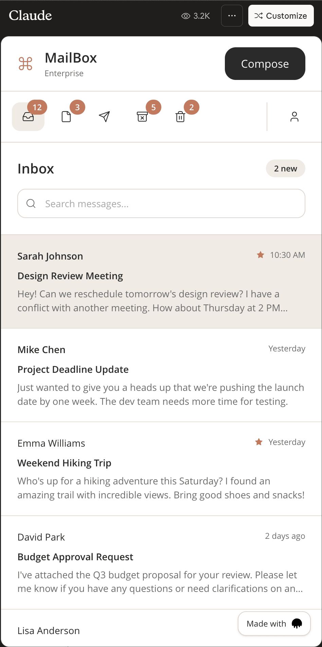
Task: Open the Inbox folder icon
Action: pos(28,117)
